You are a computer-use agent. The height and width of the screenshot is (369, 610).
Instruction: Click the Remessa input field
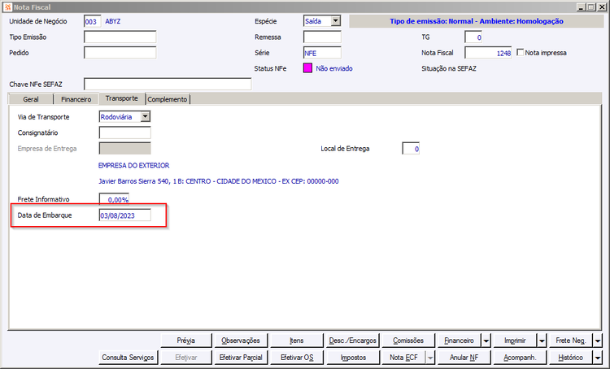(x=322, y=37)
